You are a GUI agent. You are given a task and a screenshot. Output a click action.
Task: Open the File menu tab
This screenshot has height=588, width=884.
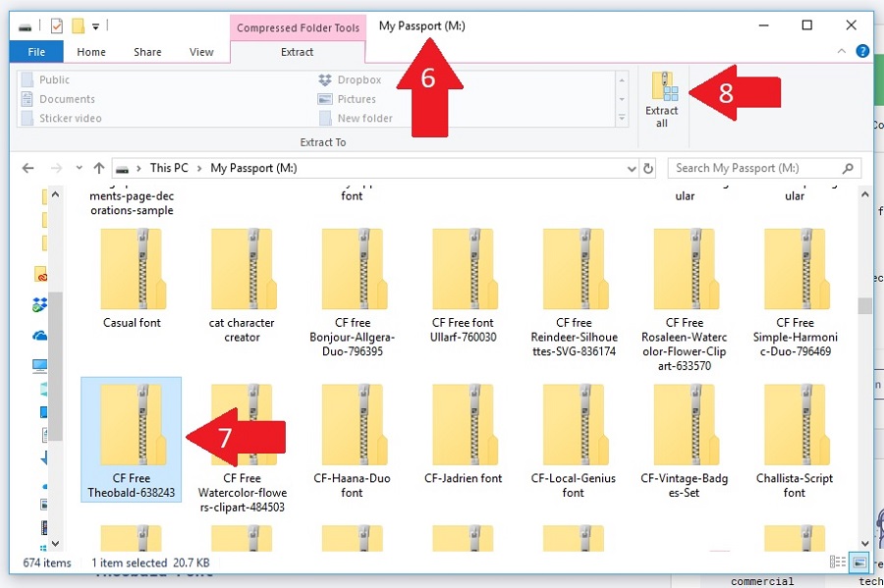[x=36, y=52]
